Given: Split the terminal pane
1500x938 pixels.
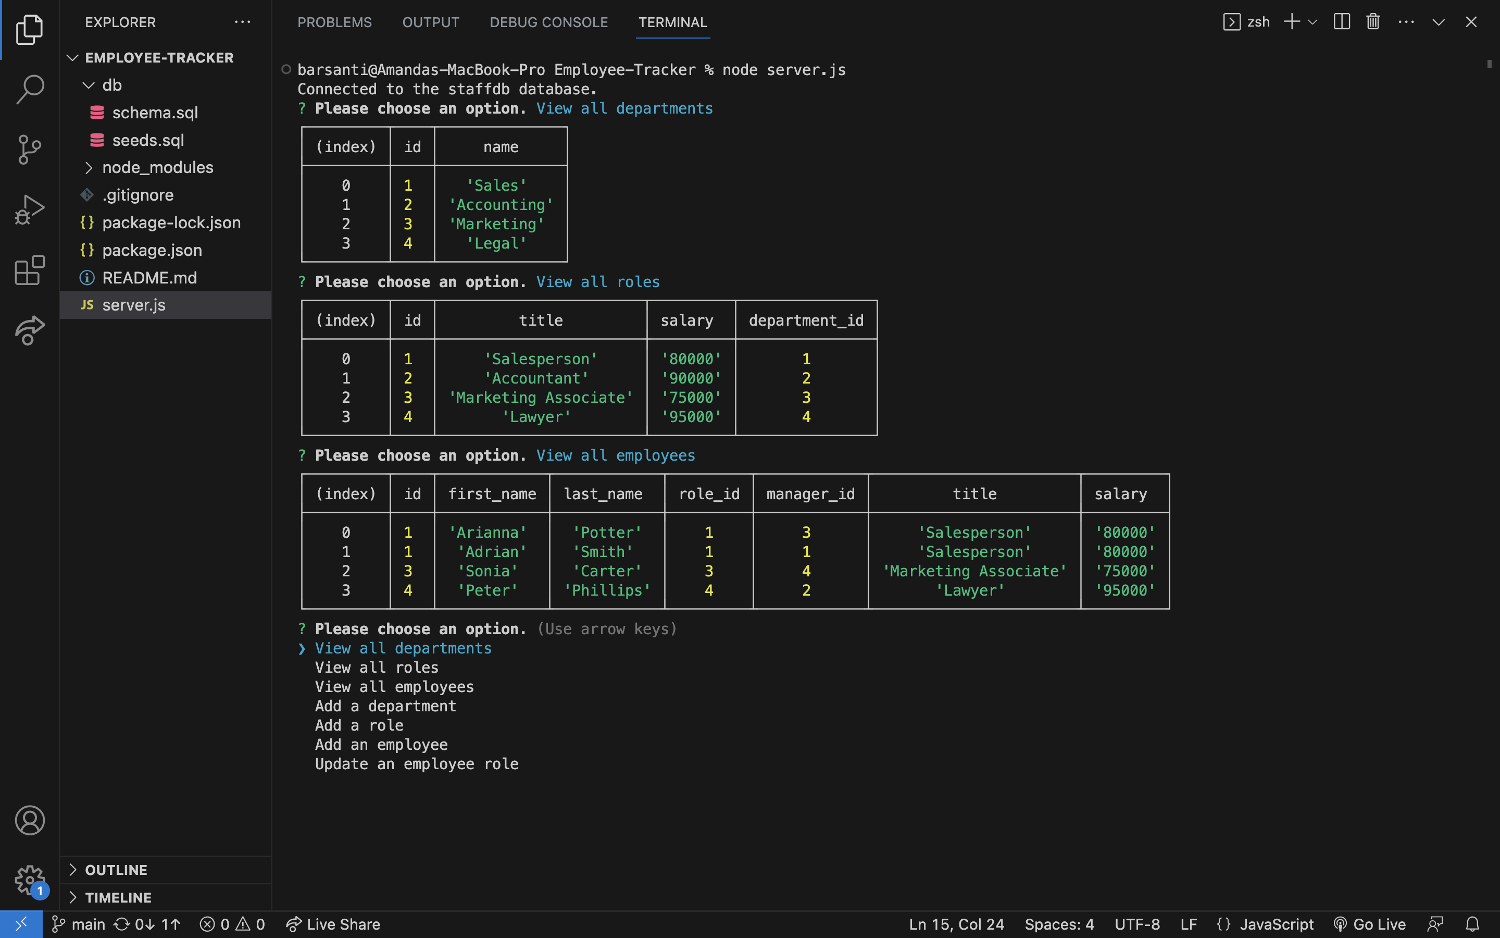Looking at the screenshot, I should (1341, 22).
